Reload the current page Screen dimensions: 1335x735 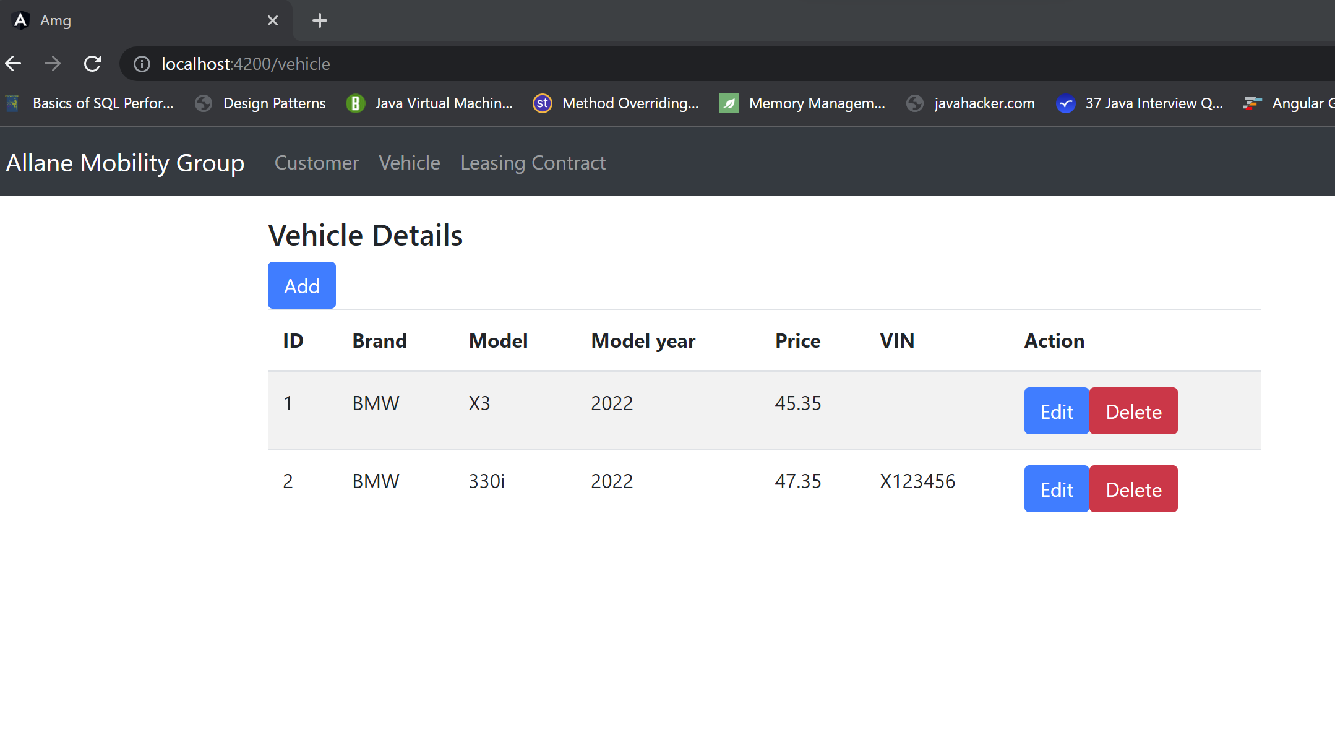[93, 63]
